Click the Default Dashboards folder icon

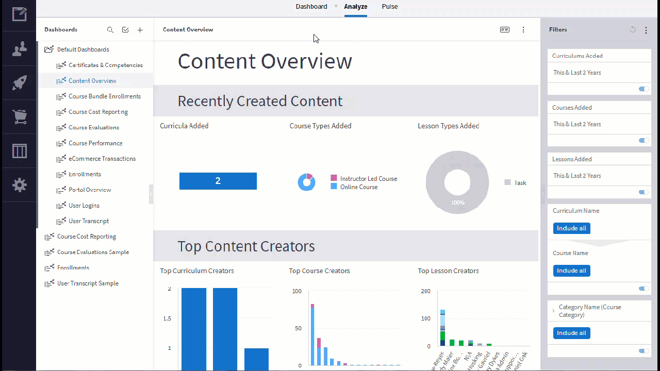[x=49, y=49]
